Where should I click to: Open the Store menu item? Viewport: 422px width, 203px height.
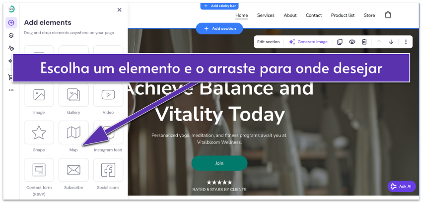pyautogui.click(x=369, y=15)
